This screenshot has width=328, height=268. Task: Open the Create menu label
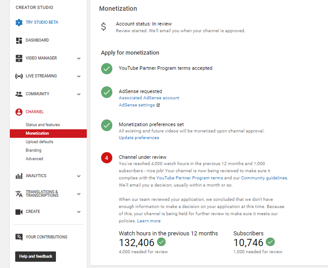33,212
